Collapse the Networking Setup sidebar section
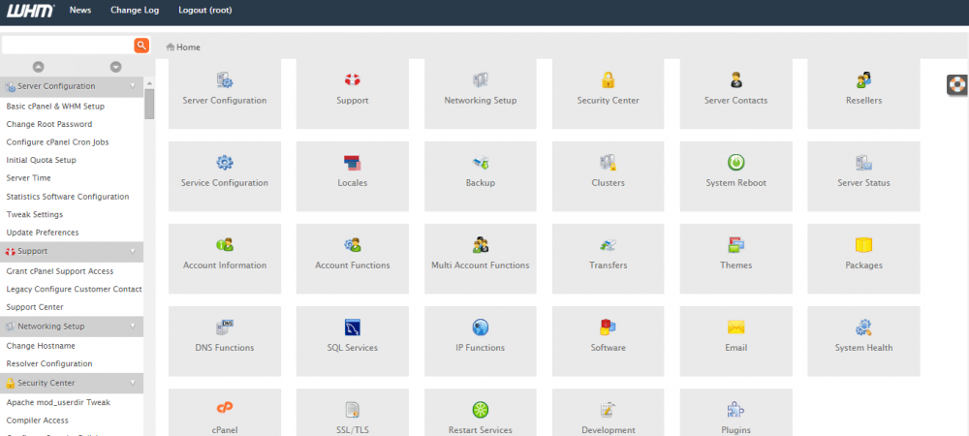 pos(133,327)
